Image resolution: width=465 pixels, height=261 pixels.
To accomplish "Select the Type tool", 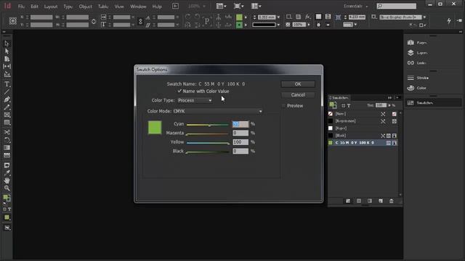I will click(7, 84).
